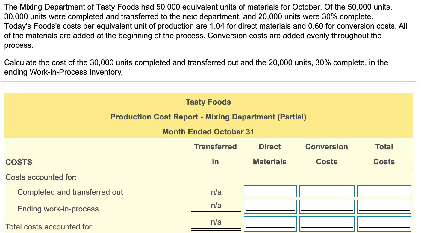Click the 'Costs accounted for:' heading
The image size is (421, 233).
click(41, 177)
